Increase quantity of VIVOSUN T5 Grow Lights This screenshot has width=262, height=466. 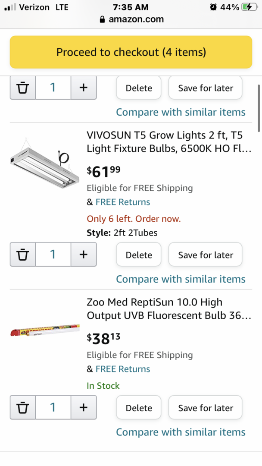(x=84, y=255)
